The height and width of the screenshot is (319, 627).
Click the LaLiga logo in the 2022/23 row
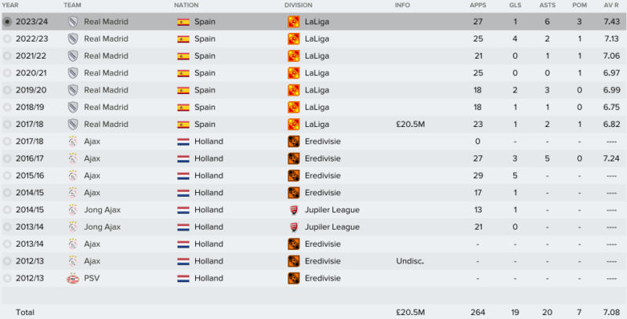point(293,38)
